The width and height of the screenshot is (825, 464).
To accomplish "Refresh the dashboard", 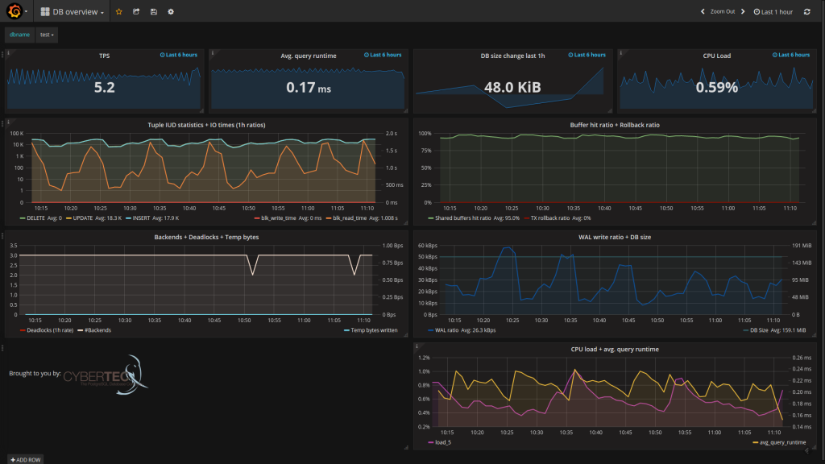I will (806, 12).
